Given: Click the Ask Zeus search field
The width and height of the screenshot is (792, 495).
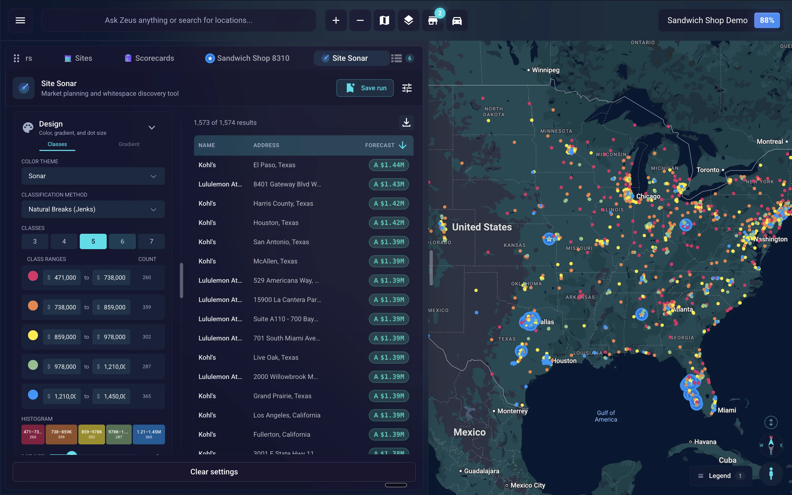Looking at the screenshot, I should coord(179,20).
